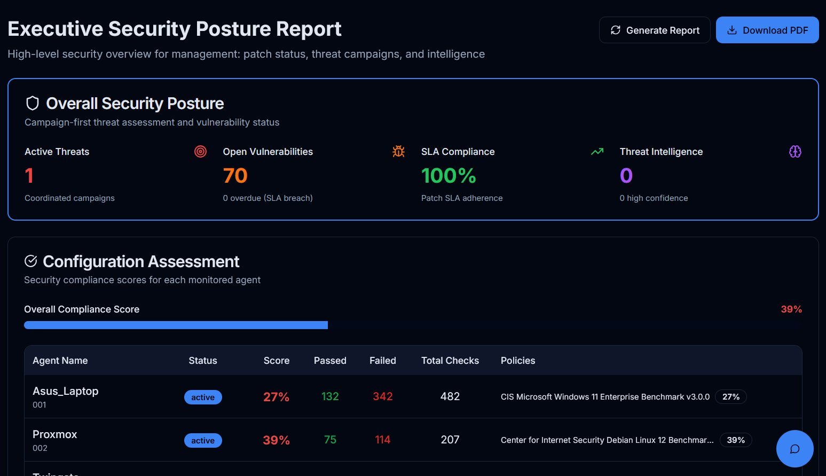Open the Proxmox agent details
826x476 pixels.
pos(55,434)
